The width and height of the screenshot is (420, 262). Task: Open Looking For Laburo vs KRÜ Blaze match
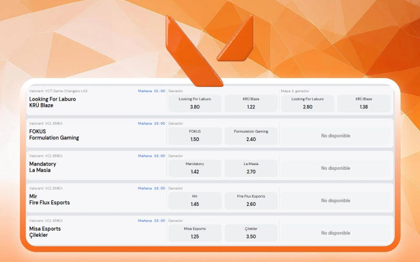[52, 102]
